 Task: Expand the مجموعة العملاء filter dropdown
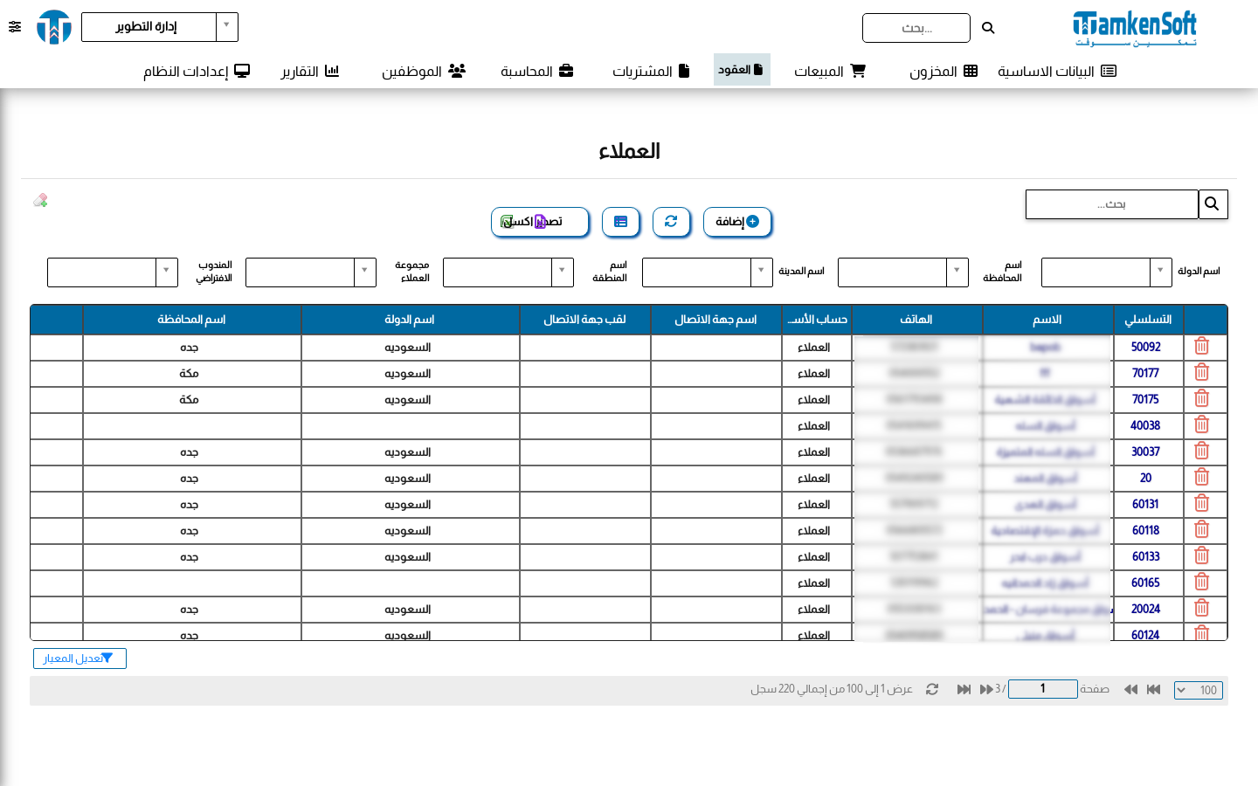[365, 272]
